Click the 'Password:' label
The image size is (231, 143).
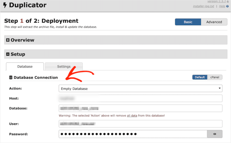click(x=18, y=134)
